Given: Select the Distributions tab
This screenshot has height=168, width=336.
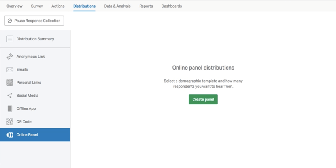Looking at the screenshot, I should 84,6.
